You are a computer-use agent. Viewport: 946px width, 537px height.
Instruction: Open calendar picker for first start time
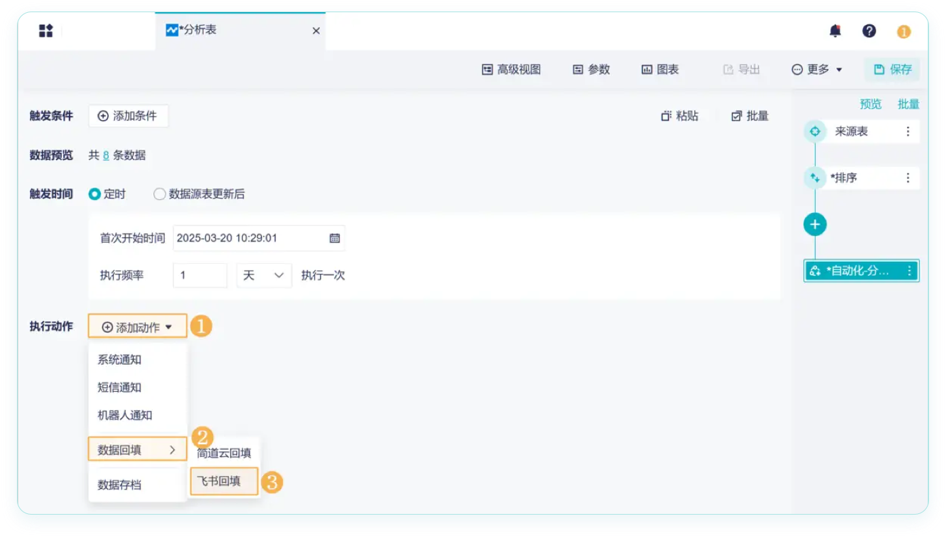click(x=335, y=238)
